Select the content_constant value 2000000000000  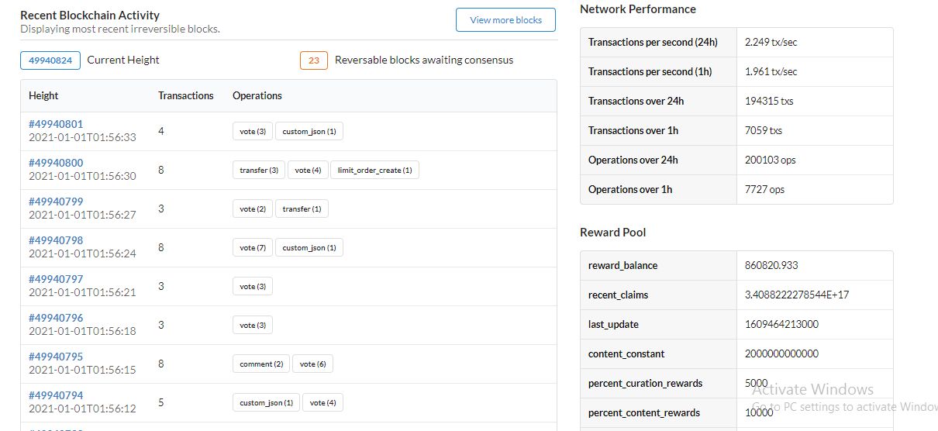[781, 353]
